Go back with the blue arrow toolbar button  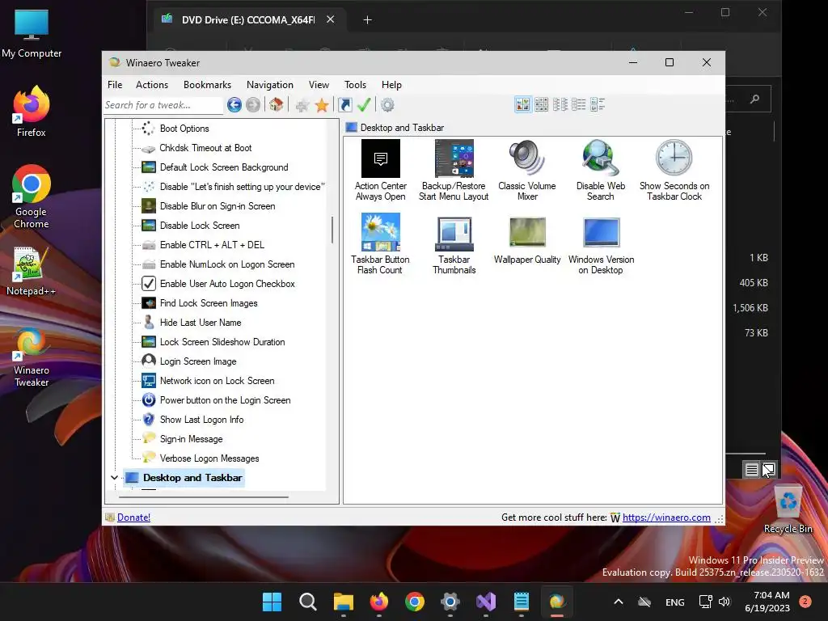[234, 105]
